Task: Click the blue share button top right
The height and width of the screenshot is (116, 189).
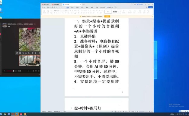Action: [x=150, y=7]
